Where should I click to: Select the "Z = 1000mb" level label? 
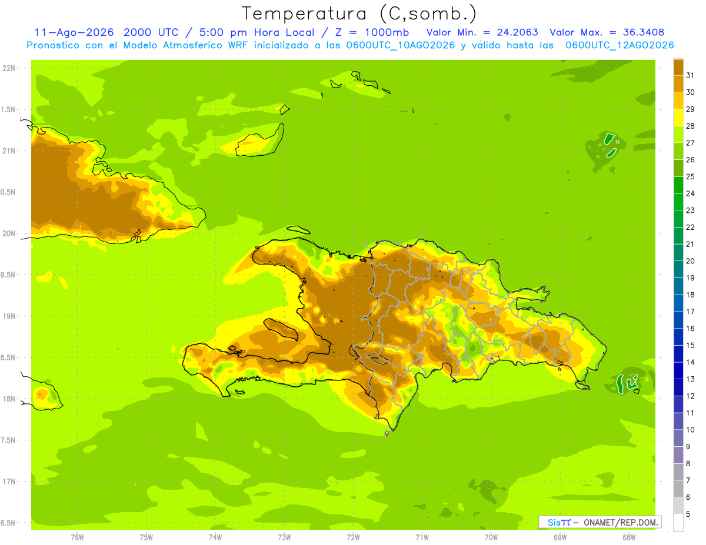click(373, 32)
